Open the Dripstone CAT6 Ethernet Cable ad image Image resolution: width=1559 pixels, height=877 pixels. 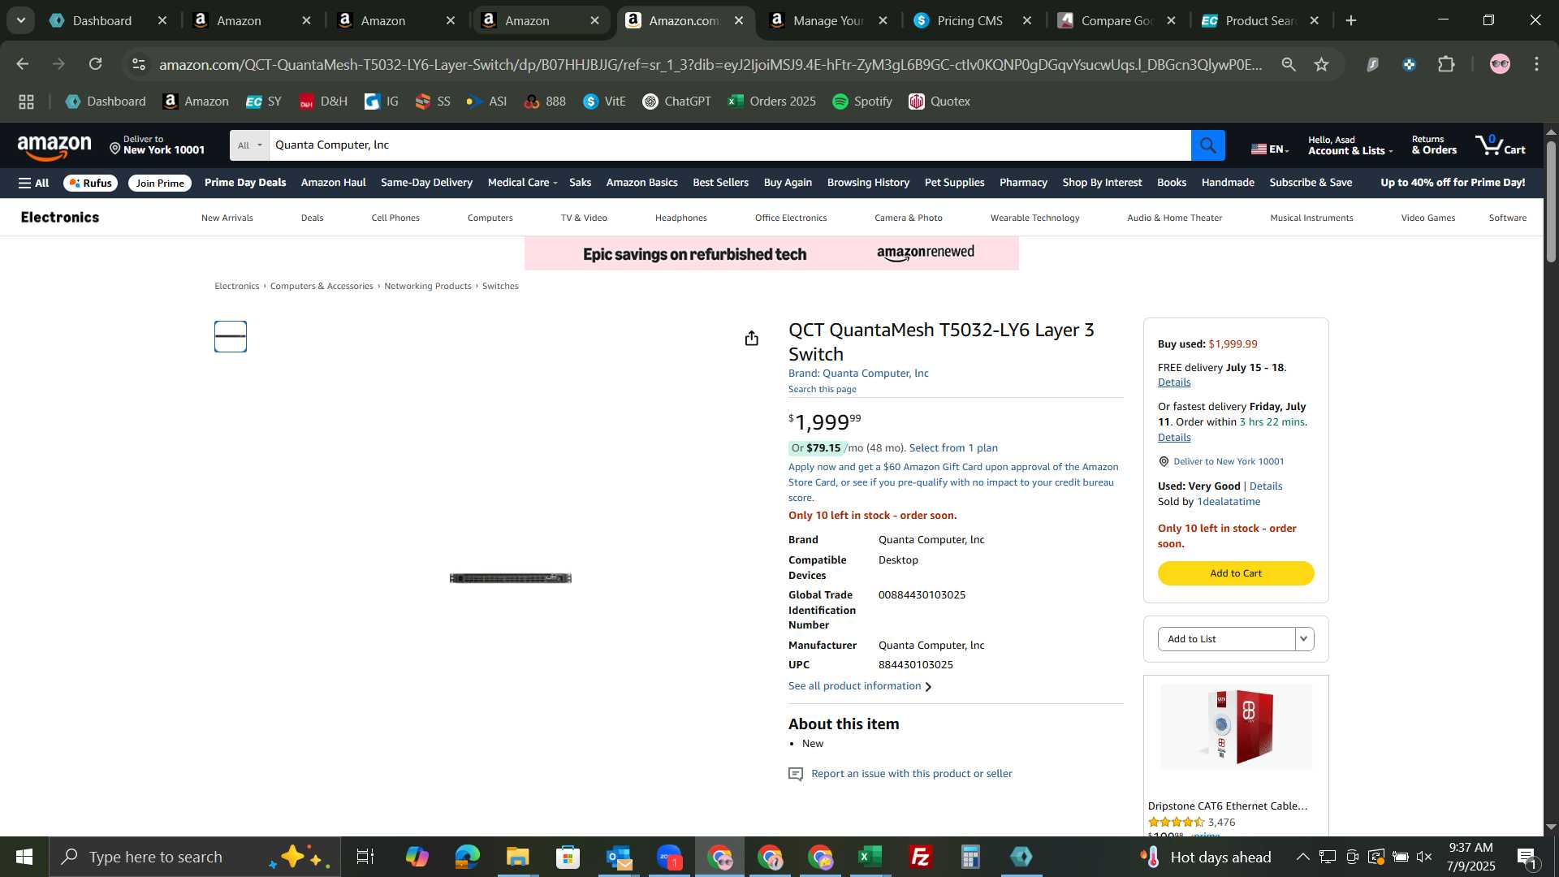point(1235,727)
